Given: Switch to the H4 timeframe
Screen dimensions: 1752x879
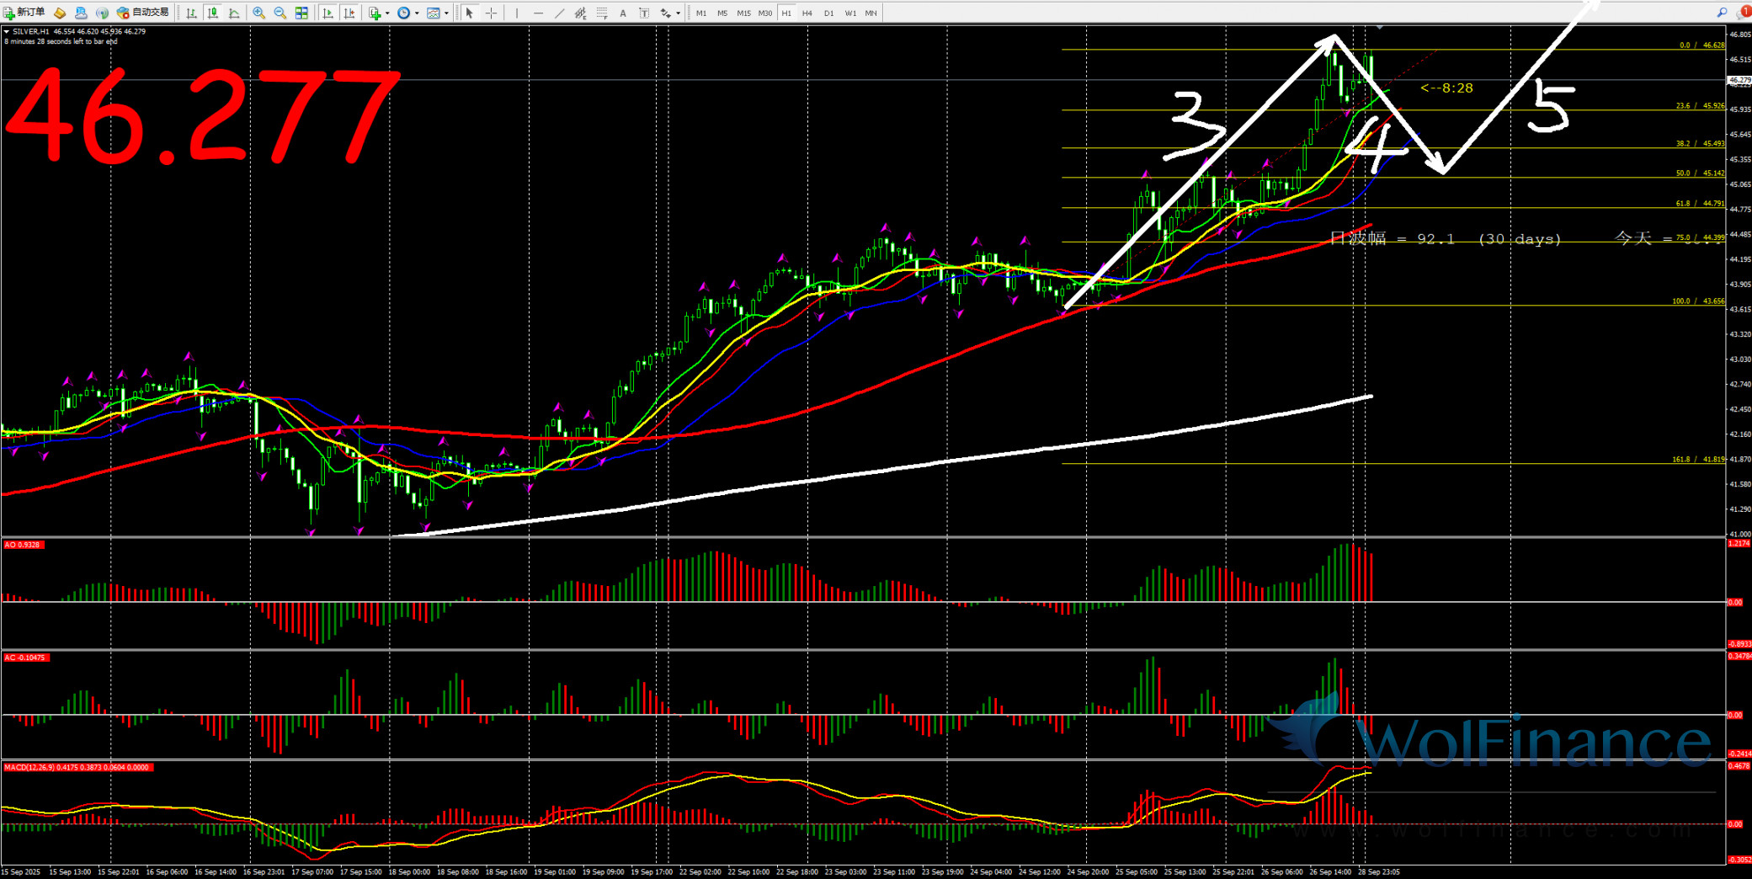Looking at the screenshot, I should pyautogui.click(x=807, y=13).
